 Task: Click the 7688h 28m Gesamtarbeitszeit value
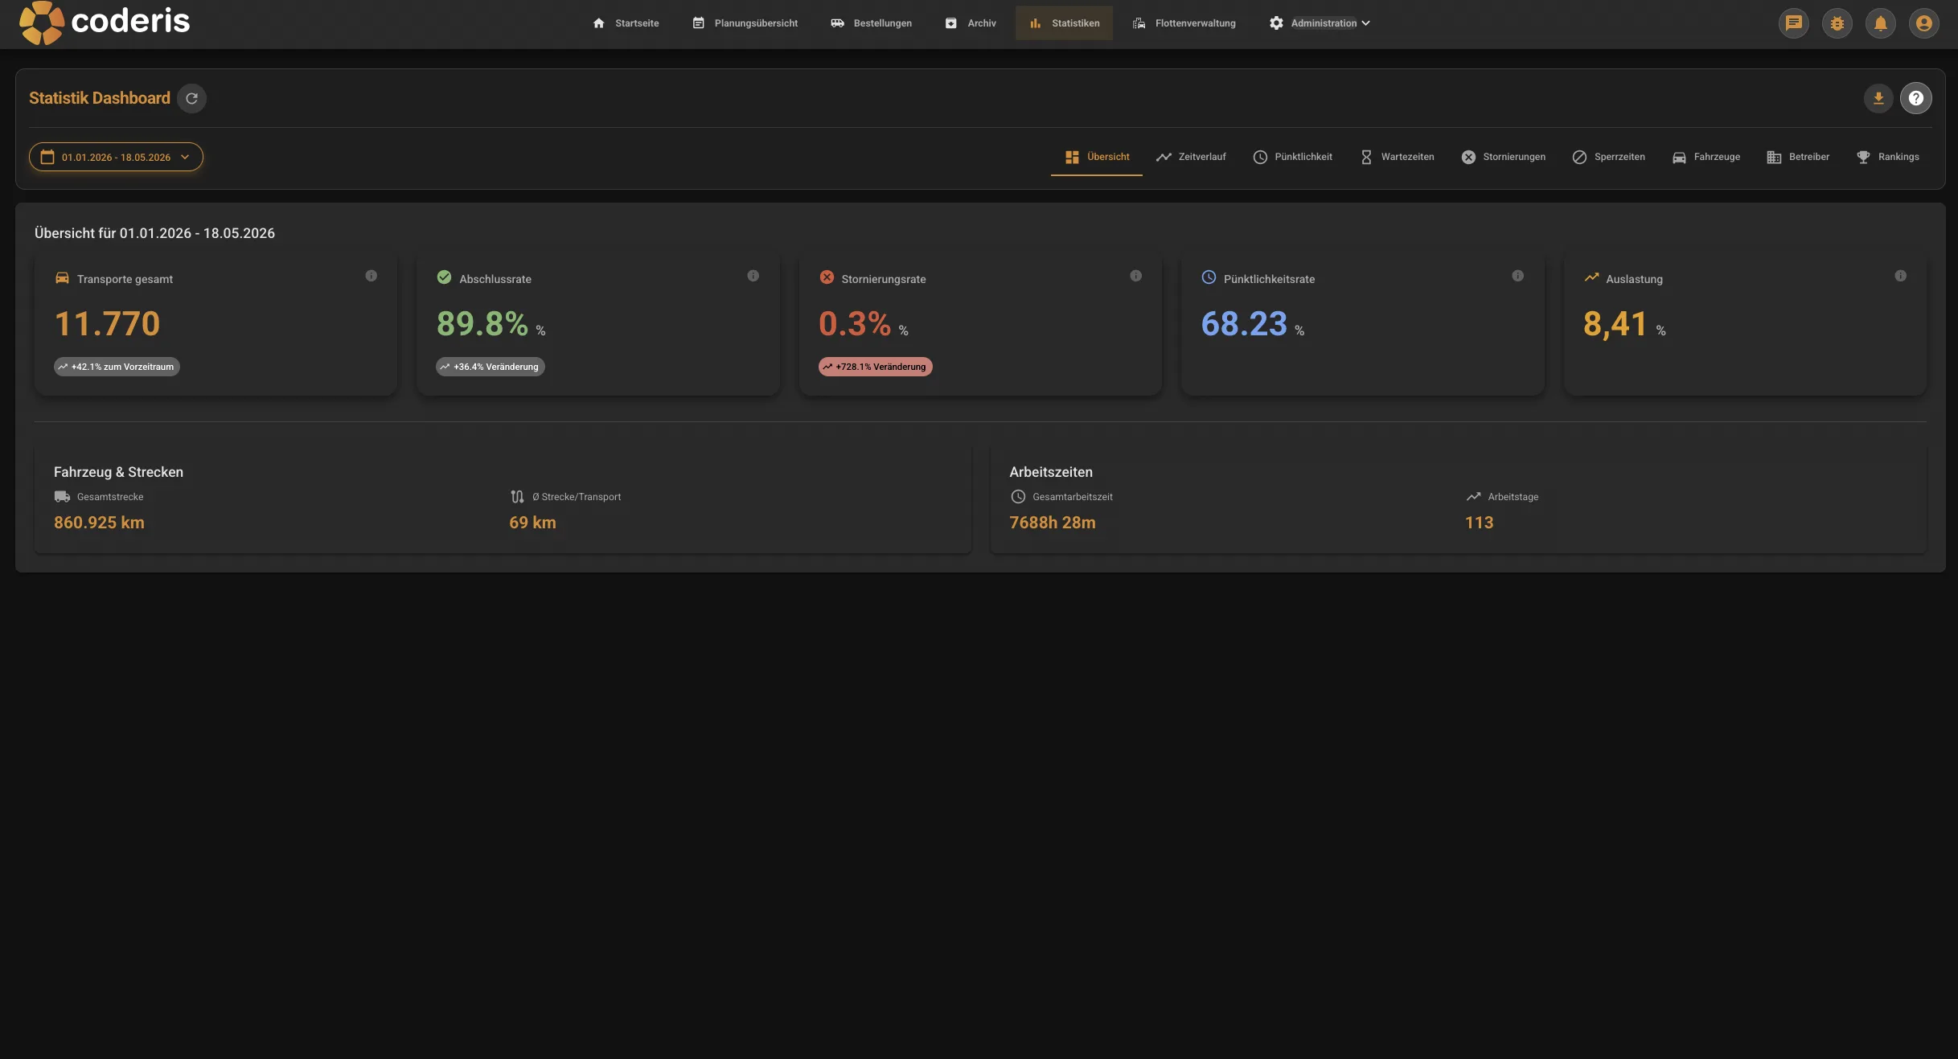coord(1053,523)
